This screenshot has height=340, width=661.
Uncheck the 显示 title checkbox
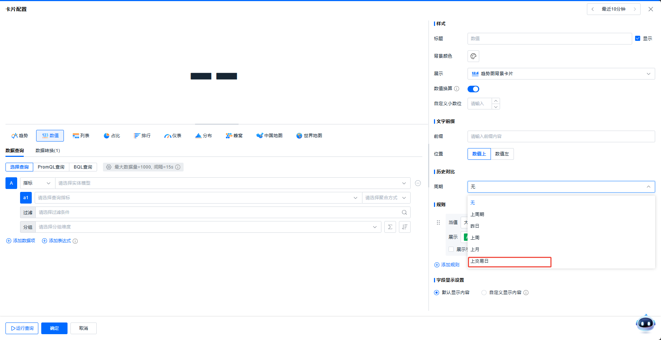click(x=638, y=38)
